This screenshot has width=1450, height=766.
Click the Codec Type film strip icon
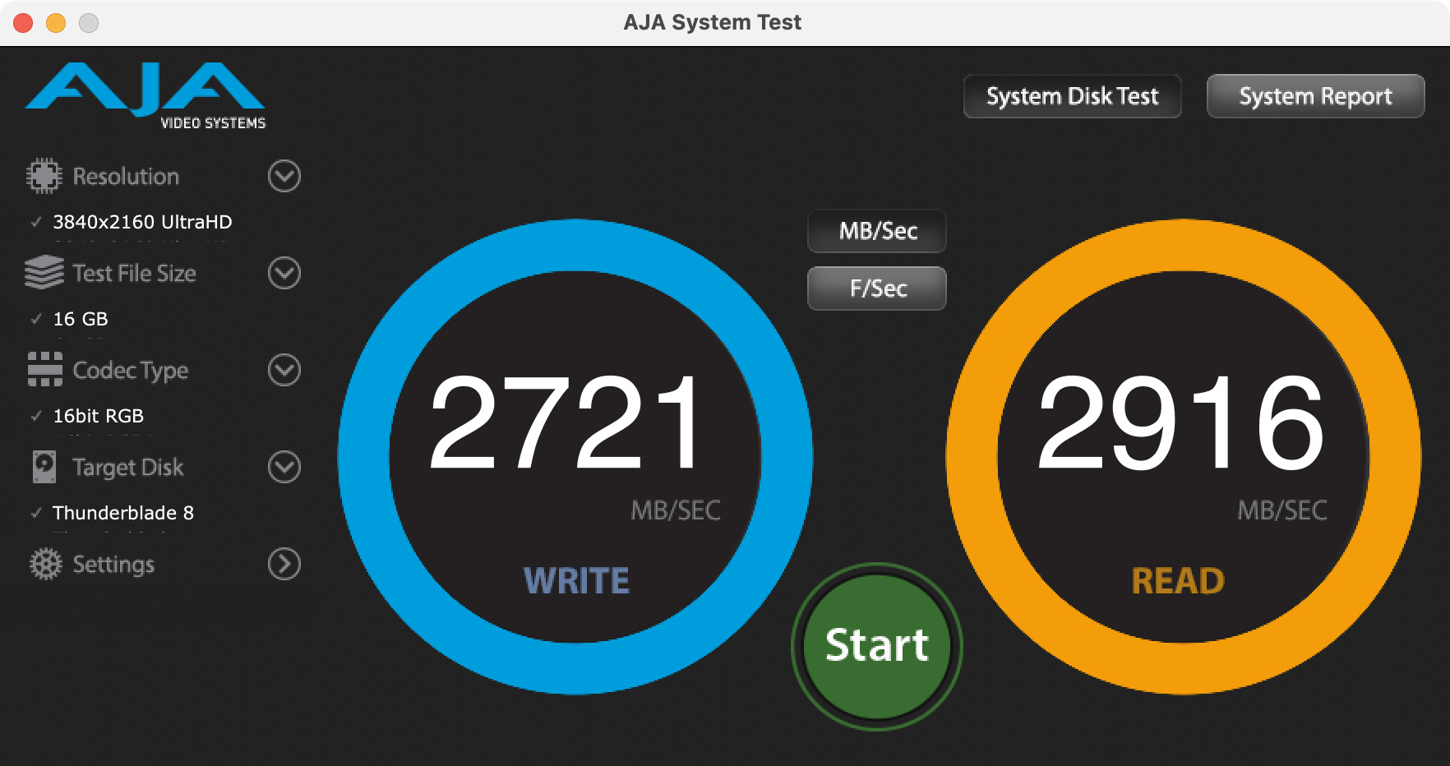pyautogui.click(x=44, y=370)
